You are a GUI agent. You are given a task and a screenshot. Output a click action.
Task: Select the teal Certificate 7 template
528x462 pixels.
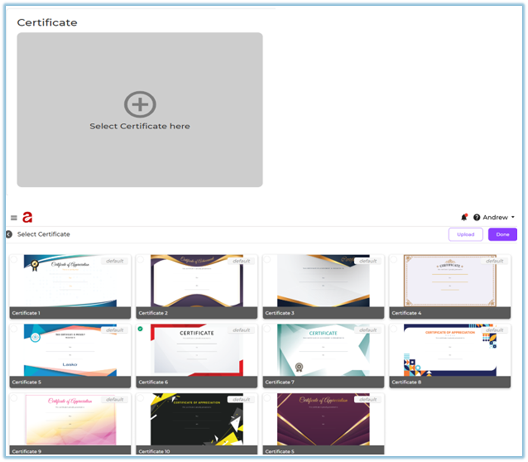click(x=323, y=351)
